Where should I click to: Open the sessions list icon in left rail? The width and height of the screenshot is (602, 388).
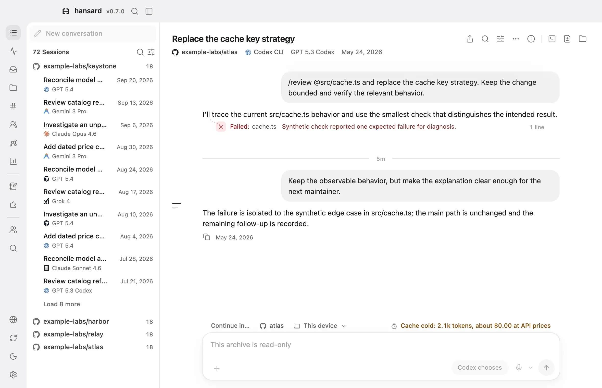pyautogui.click(x=13, y=33)
